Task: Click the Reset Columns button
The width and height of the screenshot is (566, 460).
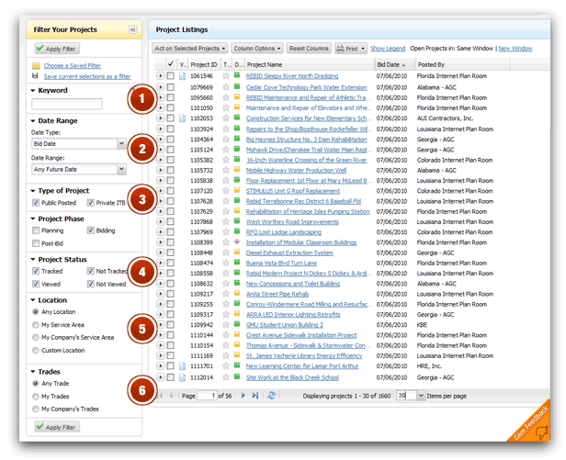Action: [309, 49]
